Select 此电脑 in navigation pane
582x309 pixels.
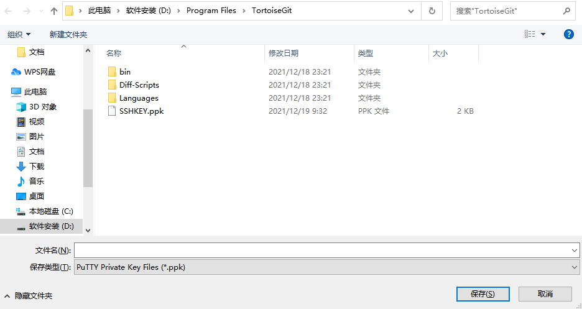pyautogui.click(x=35, y=91)
